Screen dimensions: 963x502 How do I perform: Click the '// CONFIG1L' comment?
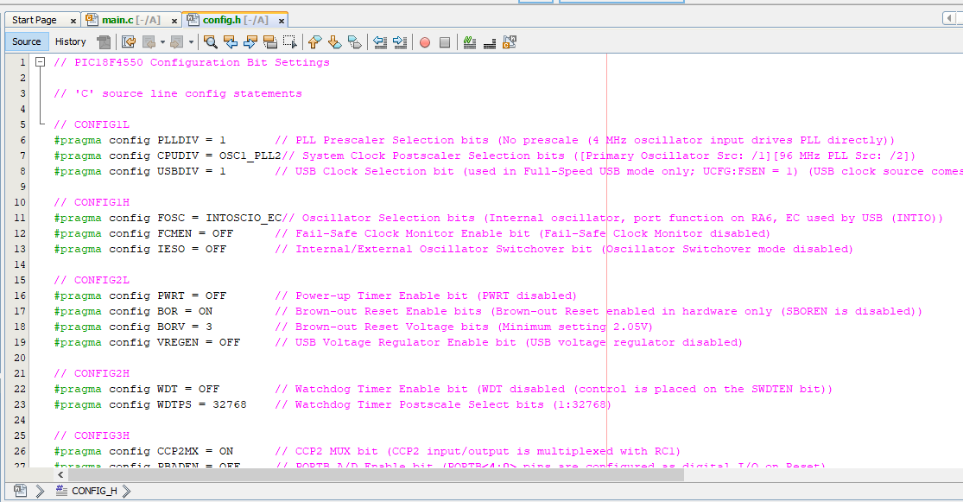(x=92, y=124)
